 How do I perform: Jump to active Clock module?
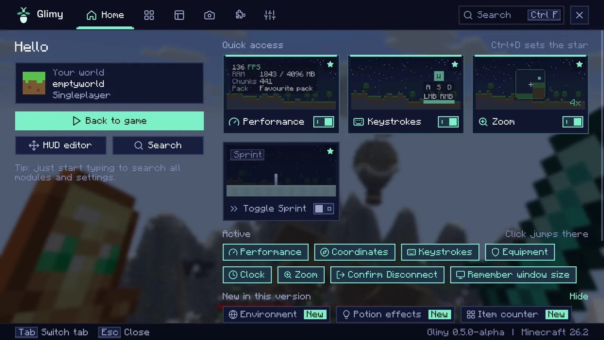click(247, 275)
